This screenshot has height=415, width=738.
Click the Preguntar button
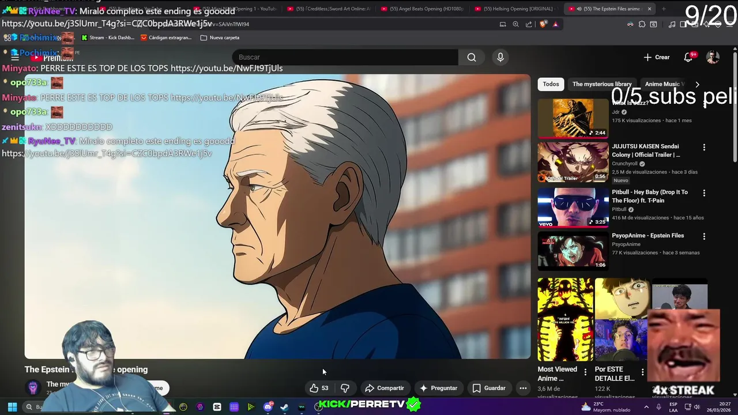pos(438,388)
